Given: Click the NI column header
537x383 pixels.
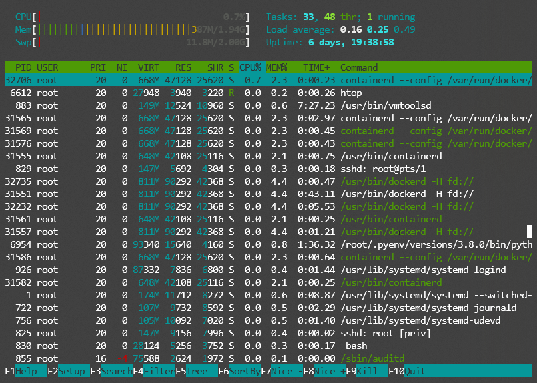Looking at the screenshot, I should (x=121, y=67).
